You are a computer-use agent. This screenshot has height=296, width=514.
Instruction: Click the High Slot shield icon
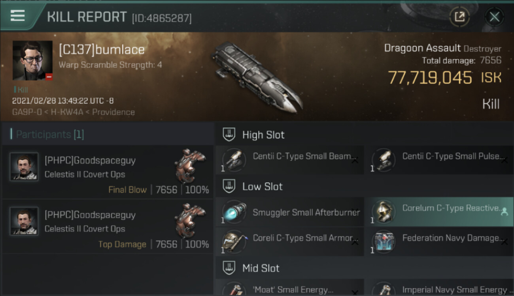[229, 135]
